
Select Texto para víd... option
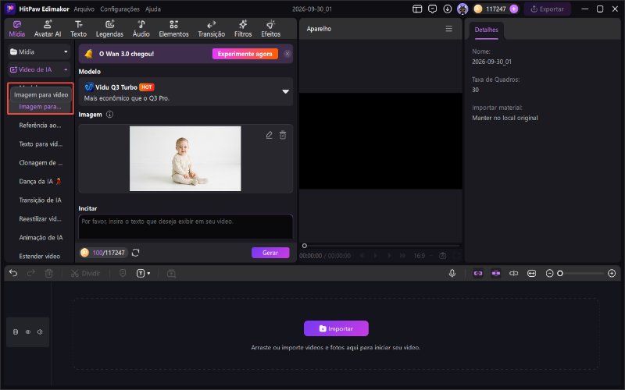pos(41,144)
